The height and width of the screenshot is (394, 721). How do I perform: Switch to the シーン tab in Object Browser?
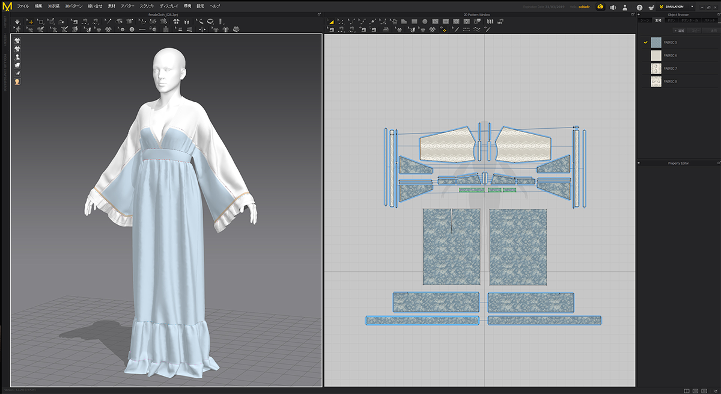click(645, 20)
